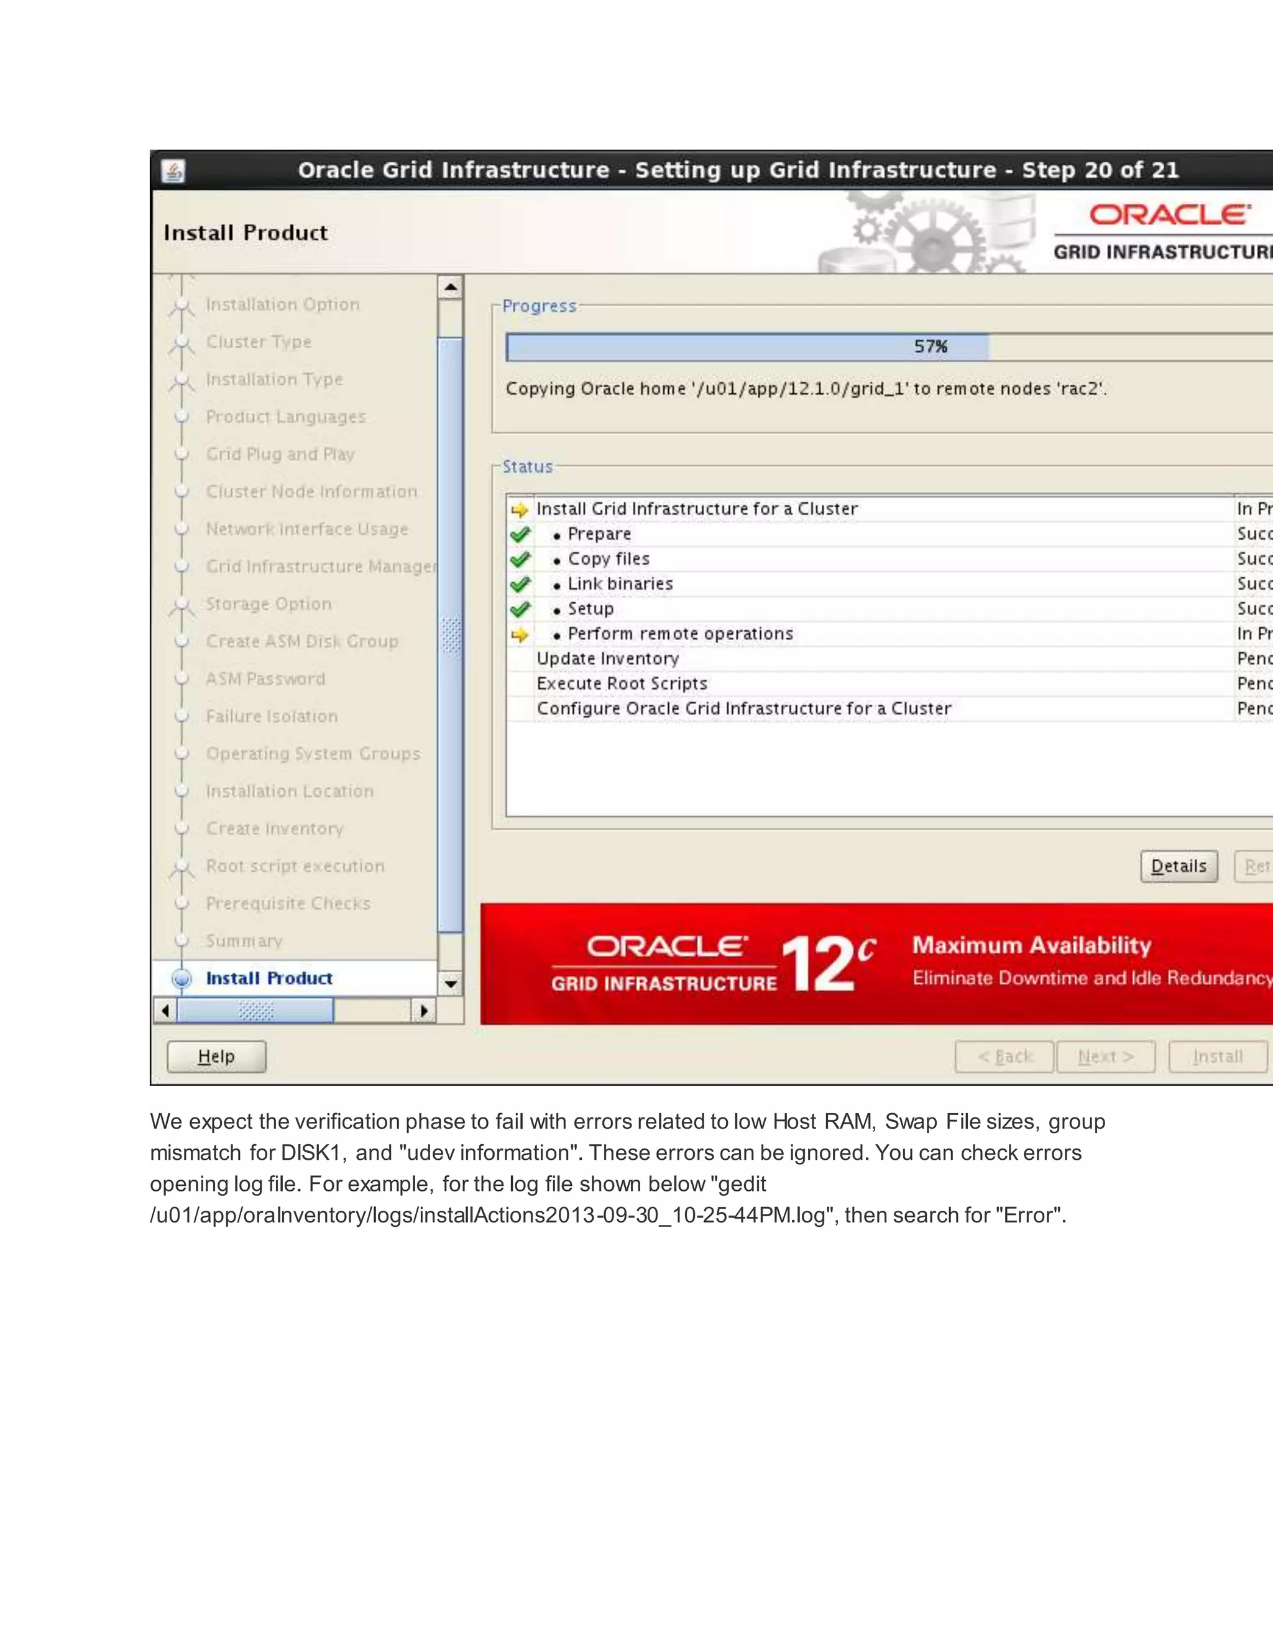Click 'Update Inventory' row
The width and height of the screenshot is (1273, 1647).
click(x=890, y=658)
